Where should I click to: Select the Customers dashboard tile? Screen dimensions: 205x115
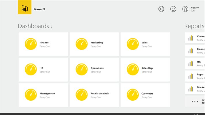tap(145, 95)
